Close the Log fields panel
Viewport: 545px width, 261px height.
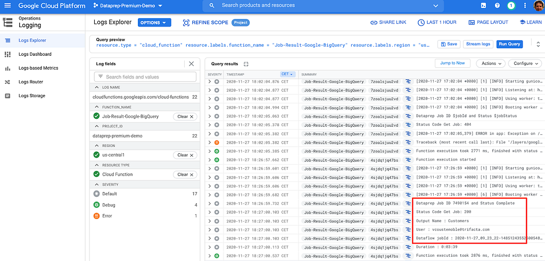tap(191, 64)
